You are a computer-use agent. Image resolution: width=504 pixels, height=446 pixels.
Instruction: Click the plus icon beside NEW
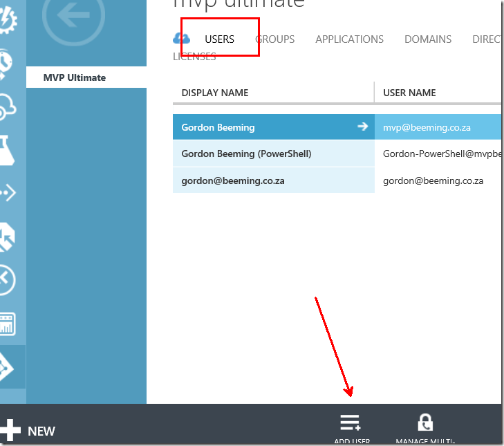point(10,430)
